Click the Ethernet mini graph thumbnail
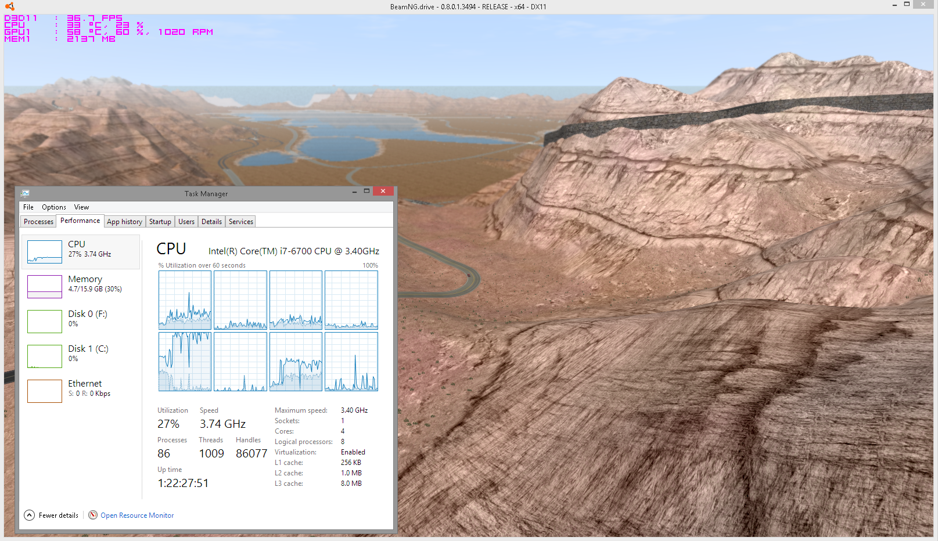 click(45, 391)
